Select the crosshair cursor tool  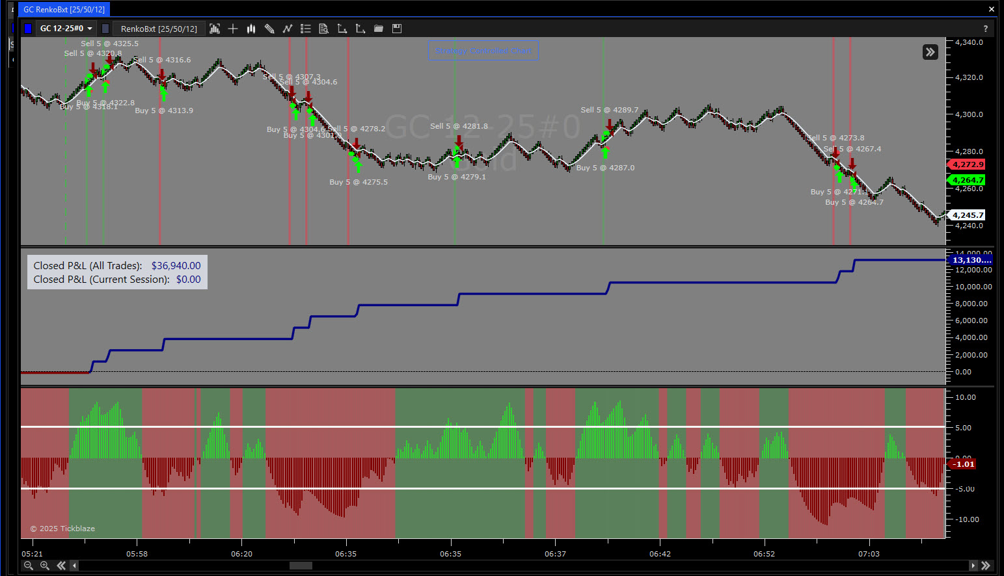(233, 29)
